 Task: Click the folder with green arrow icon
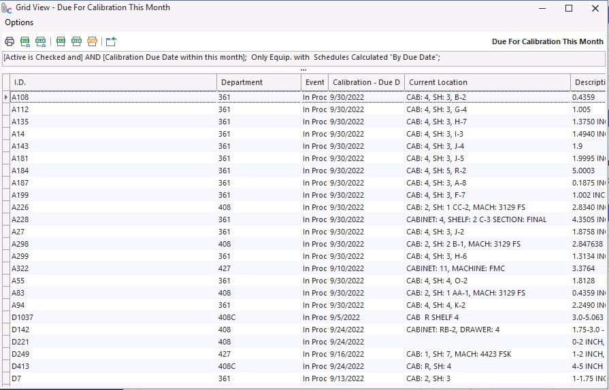(112, 41)
